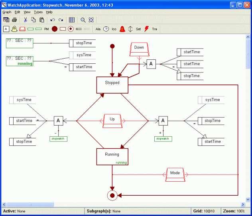Image resolution: width=252 pixels, height=216 pixels.
Task: Select the Set relationship tool
Action: pos(138,29)
